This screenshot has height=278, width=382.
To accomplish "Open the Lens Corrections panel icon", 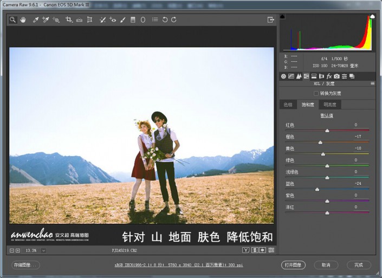I will click(x=321, y=76).
